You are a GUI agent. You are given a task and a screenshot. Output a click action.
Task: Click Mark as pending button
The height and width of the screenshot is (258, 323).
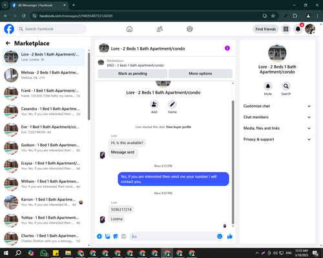132,74
